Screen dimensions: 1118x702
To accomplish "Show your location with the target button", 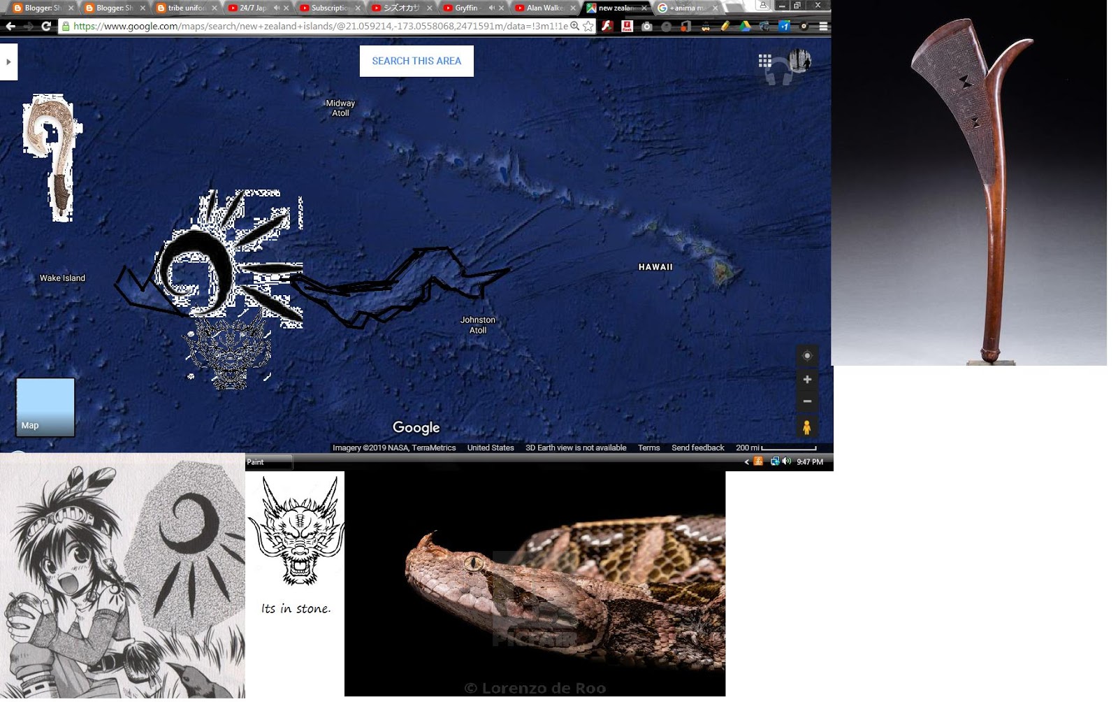I will pos(807,356).
